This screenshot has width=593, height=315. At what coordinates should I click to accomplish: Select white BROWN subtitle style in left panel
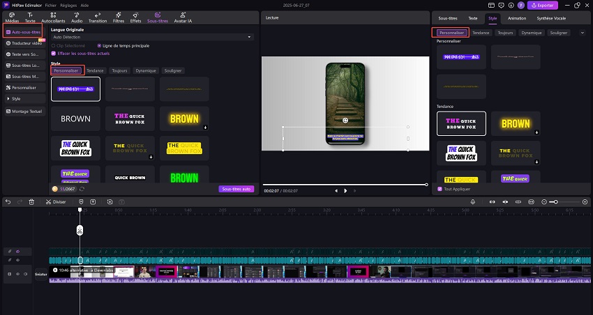click(75, 118)
